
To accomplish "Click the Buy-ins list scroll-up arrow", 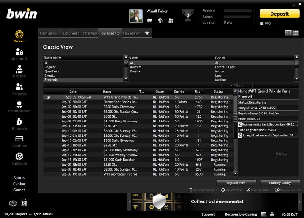I will pos(296,57).
